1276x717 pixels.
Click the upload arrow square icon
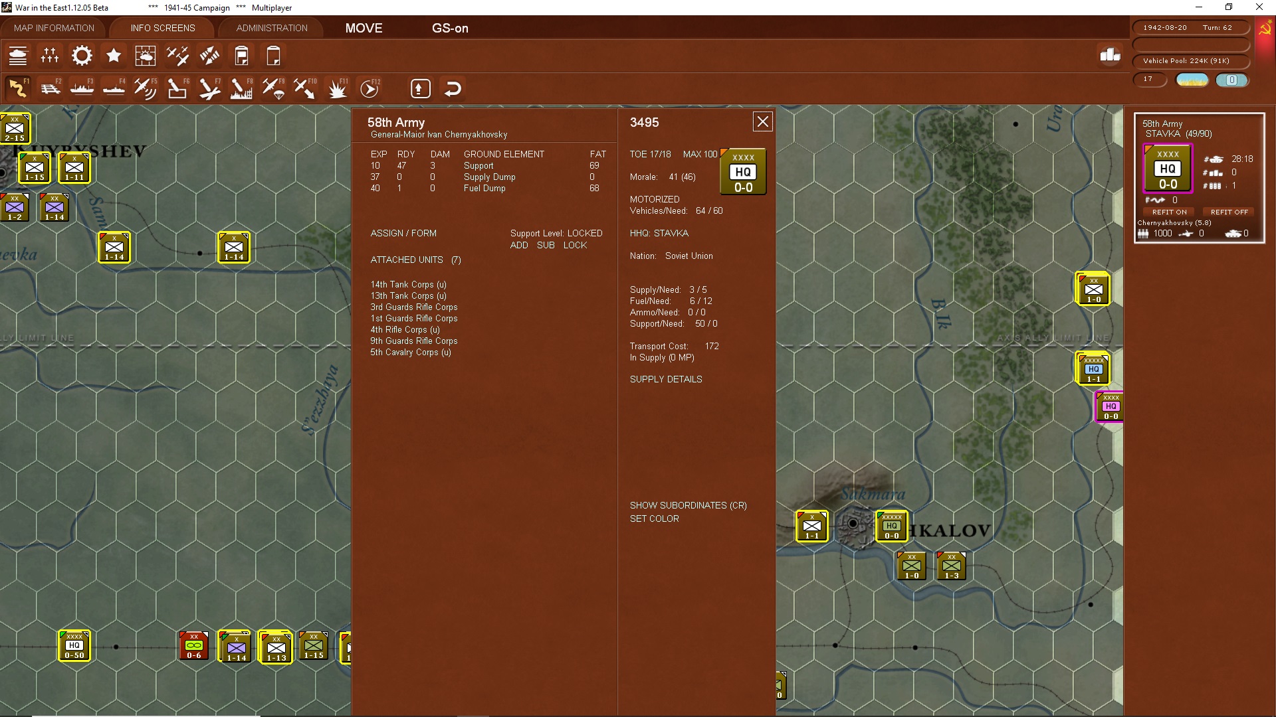point(420,88)
